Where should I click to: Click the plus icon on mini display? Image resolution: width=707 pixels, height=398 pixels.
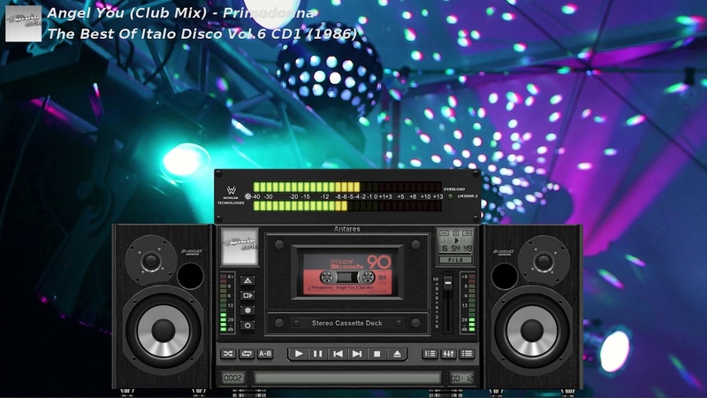coord(455,233)
